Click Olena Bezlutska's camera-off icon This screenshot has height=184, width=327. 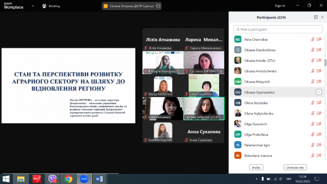coord(319,103)
